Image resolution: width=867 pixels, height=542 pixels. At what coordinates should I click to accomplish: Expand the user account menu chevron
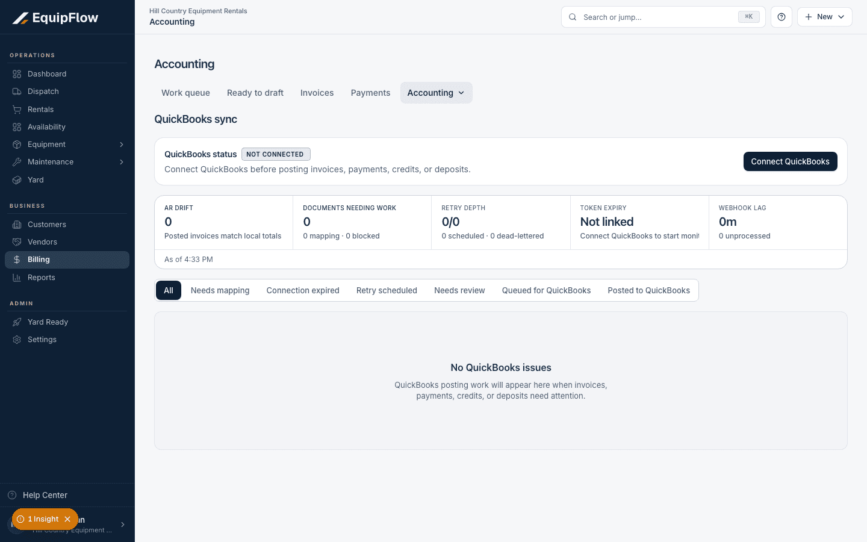(123, 525)
